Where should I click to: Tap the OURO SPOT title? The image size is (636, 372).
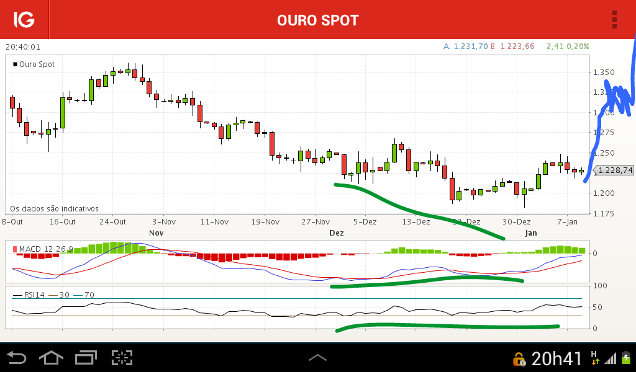318,20
